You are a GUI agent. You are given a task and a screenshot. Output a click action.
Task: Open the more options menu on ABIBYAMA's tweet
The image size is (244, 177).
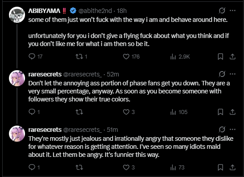pos(232,11)
